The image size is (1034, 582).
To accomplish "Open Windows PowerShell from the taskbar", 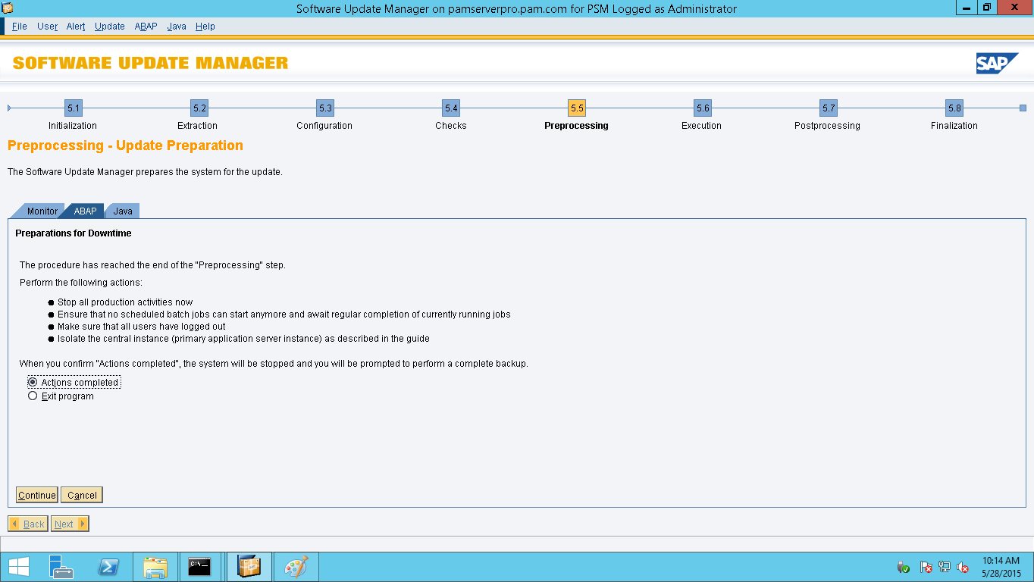I will pos(108,567).
